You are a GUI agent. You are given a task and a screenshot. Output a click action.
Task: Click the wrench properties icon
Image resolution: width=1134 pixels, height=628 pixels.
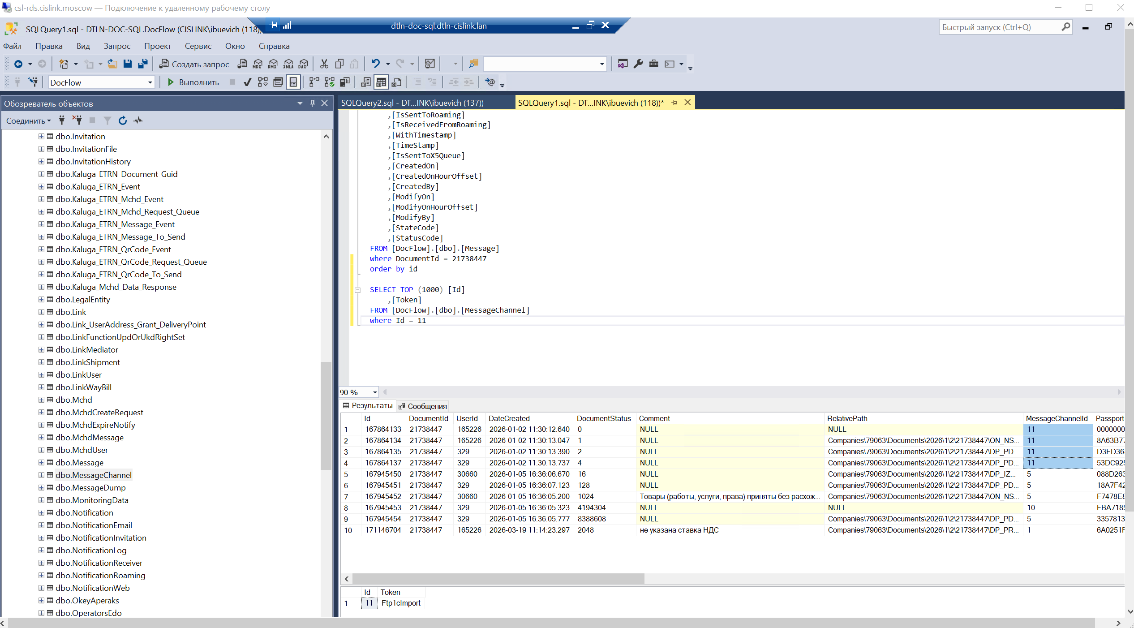[x=638, y=64]
